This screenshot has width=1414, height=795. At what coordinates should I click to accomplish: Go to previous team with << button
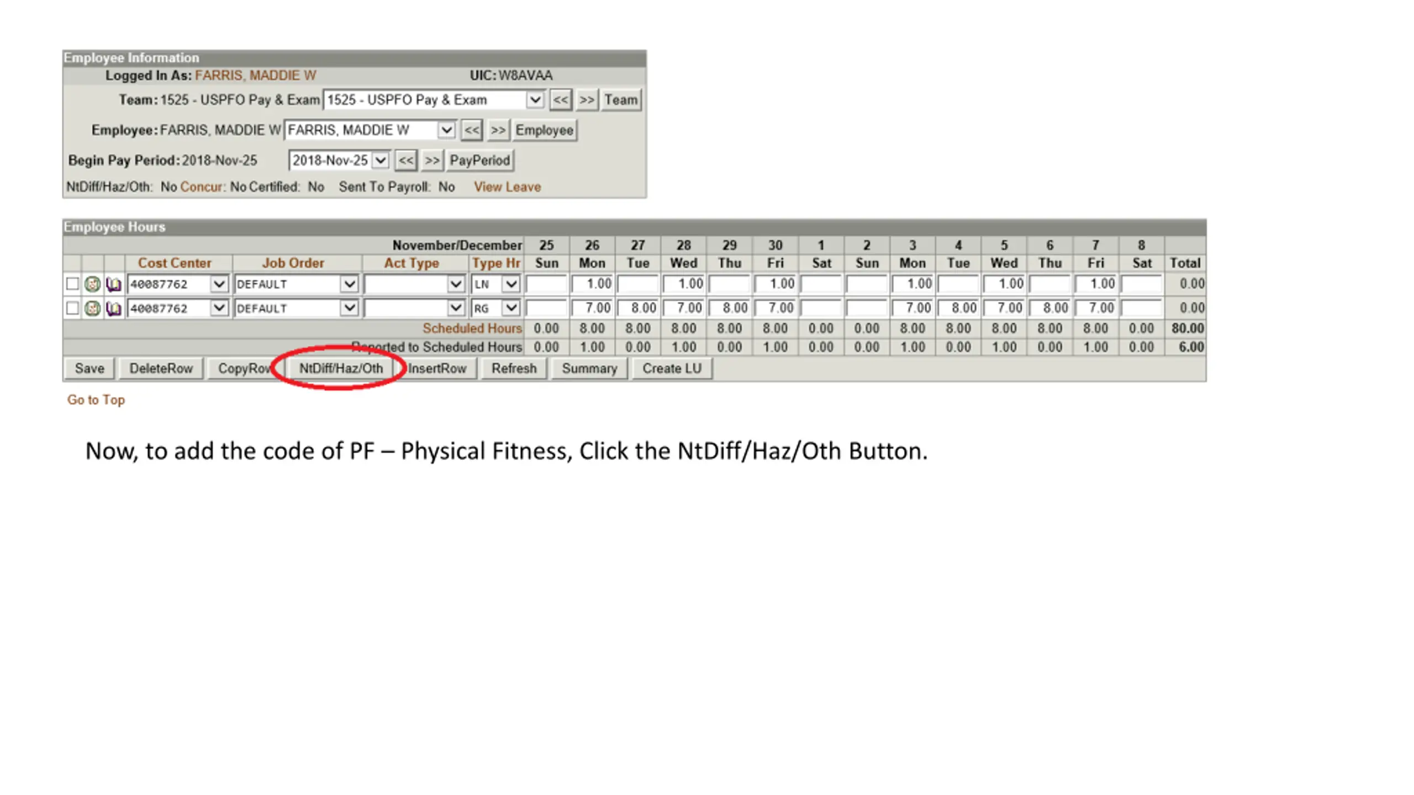560,100
